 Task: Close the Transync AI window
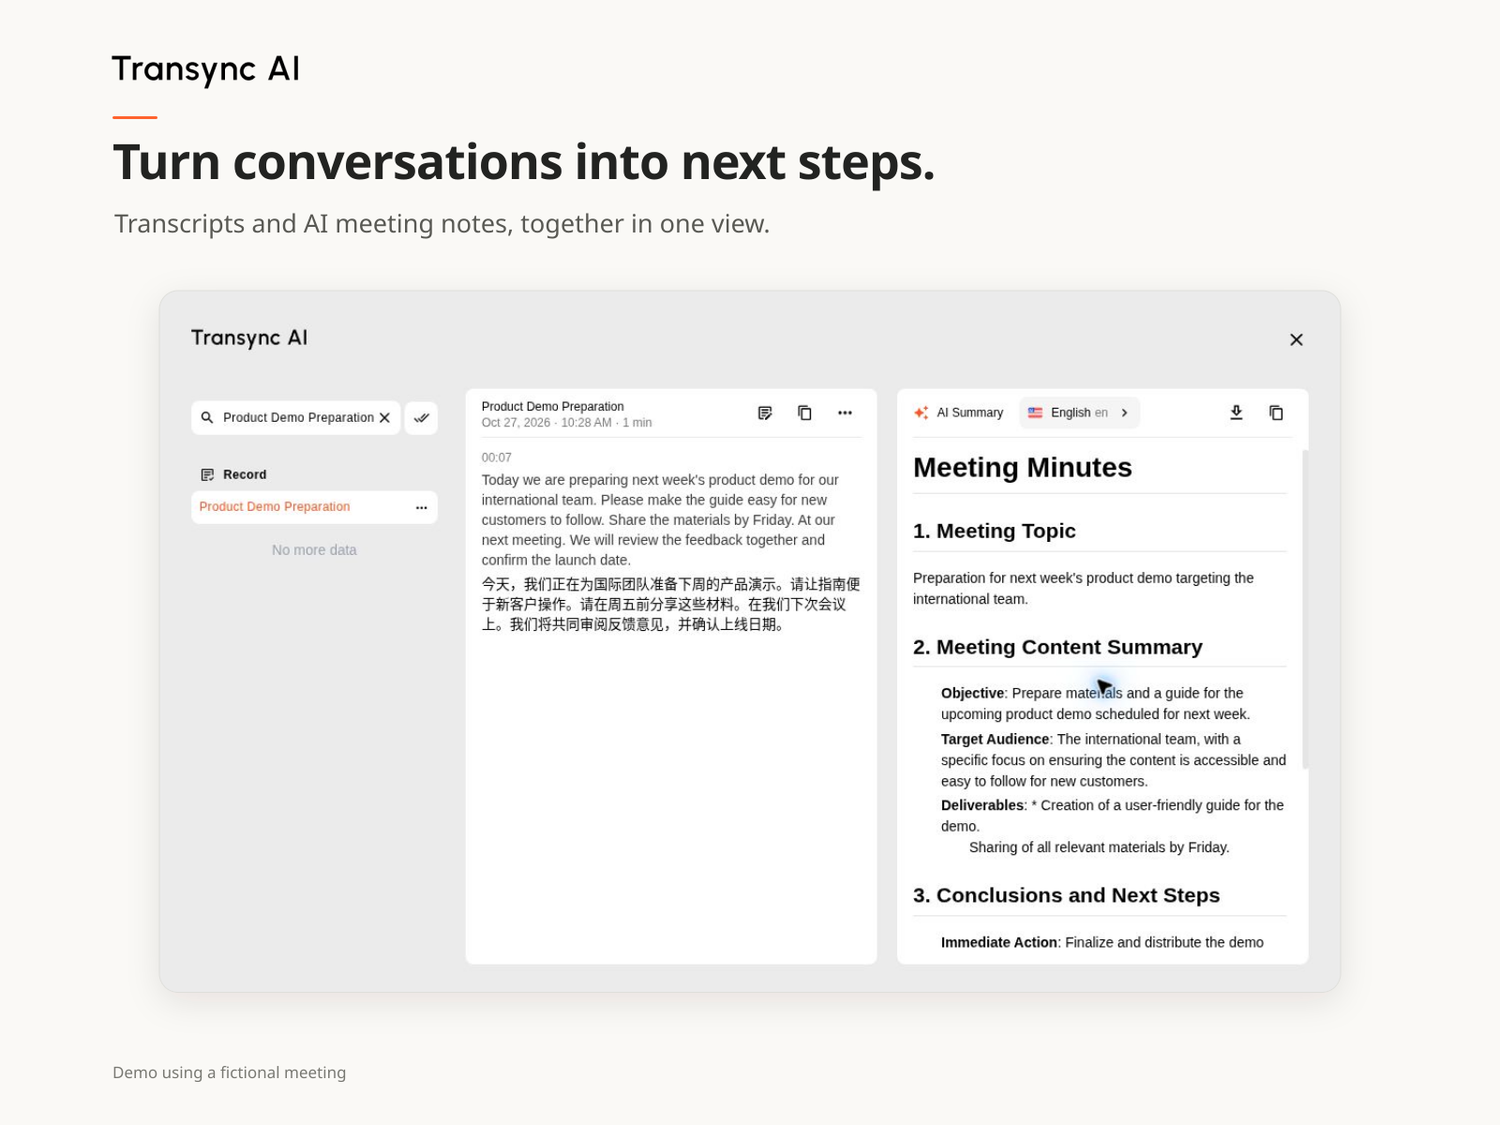pyautogui.click(x=1297, y=340)
